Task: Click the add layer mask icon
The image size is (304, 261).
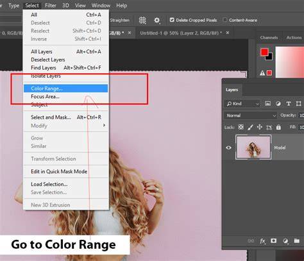Action: (x=273, y=241)
